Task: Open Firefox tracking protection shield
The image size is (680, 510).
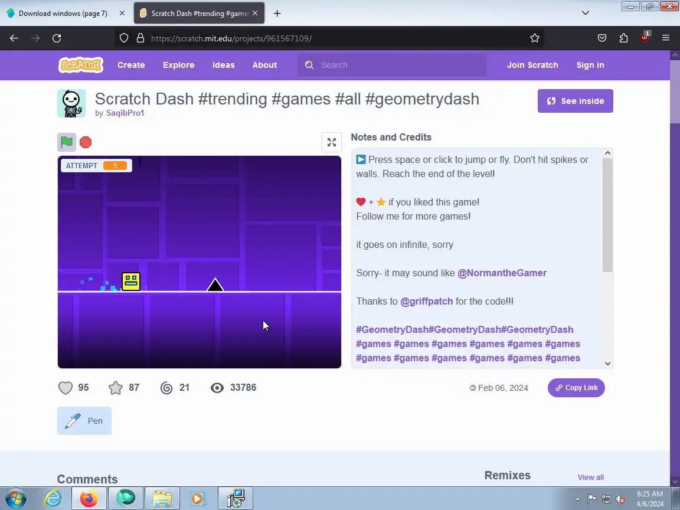Action: 124,38
